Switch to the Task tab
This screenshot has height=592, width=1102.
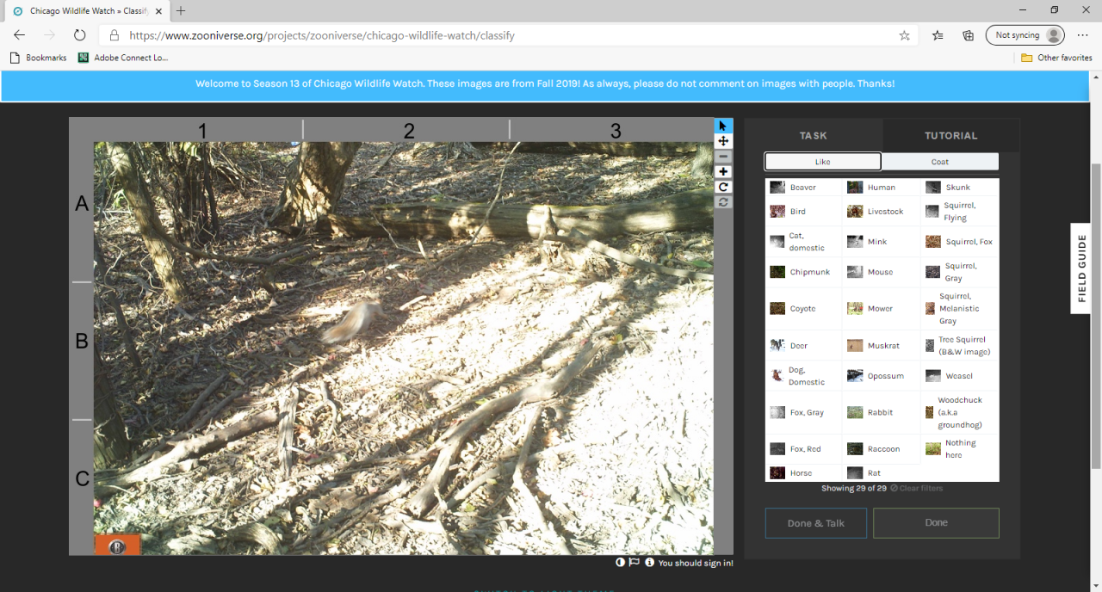tap(813, 135)
